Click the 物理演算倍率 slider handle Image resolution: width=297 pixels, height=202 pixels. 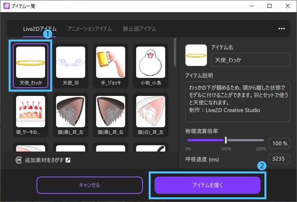tap(226, 140)
